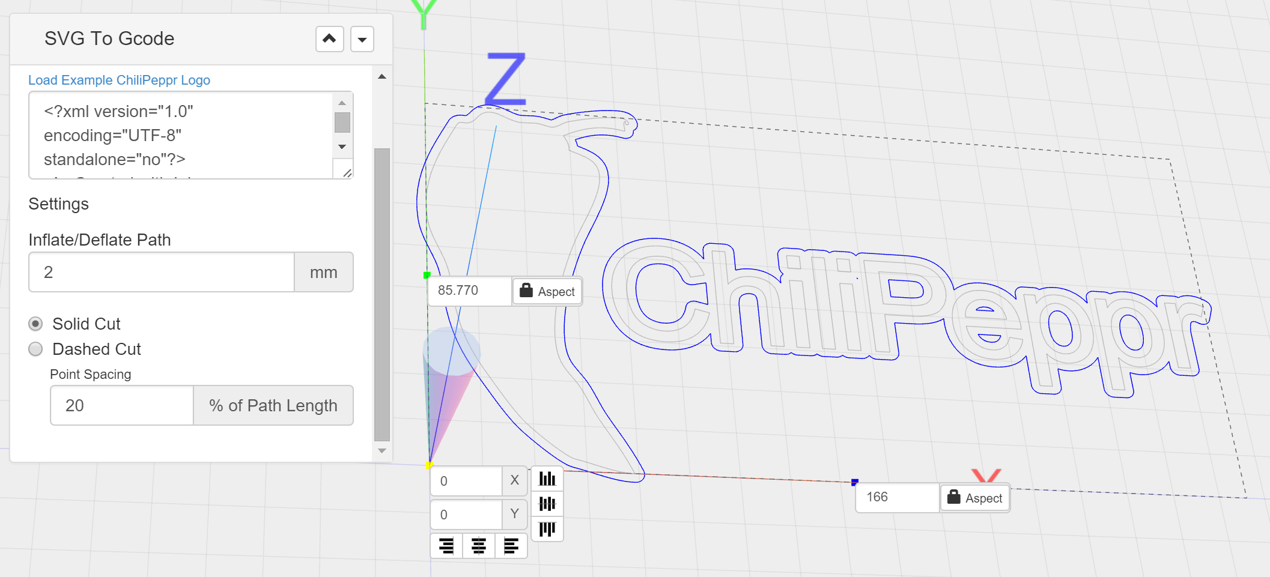Click the X position input field

(466, 481)
